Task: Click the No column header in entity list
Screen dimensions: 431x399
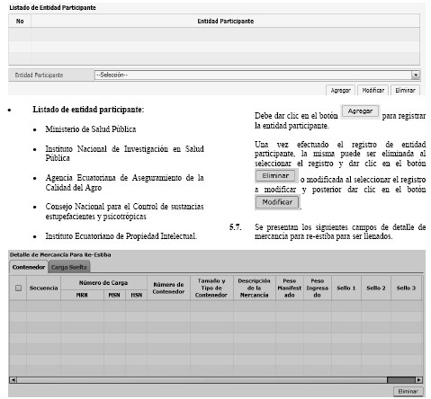Action: 20,22
